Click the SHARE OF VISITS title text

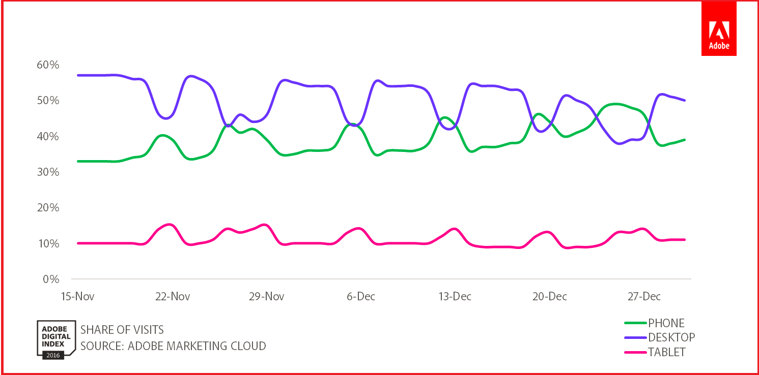click(x=122, y=330)
